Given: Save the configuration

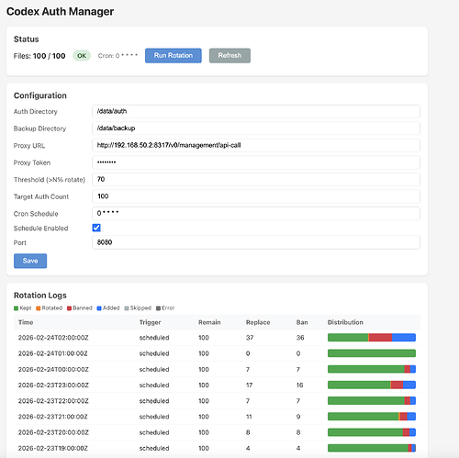Looking at the screenshot, I should (30, 261).
